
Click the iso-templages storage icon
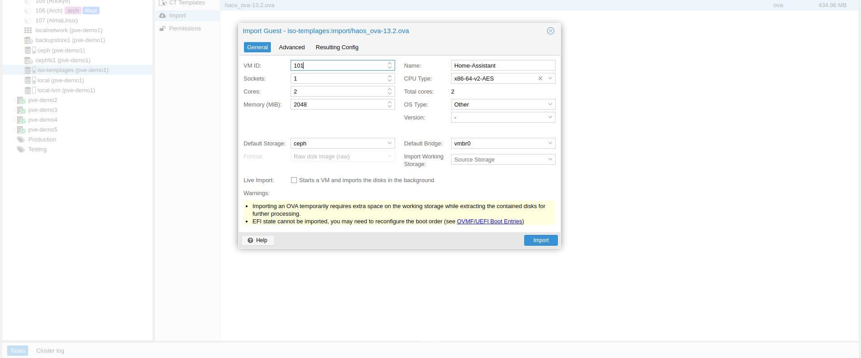(x=30, y=70)
